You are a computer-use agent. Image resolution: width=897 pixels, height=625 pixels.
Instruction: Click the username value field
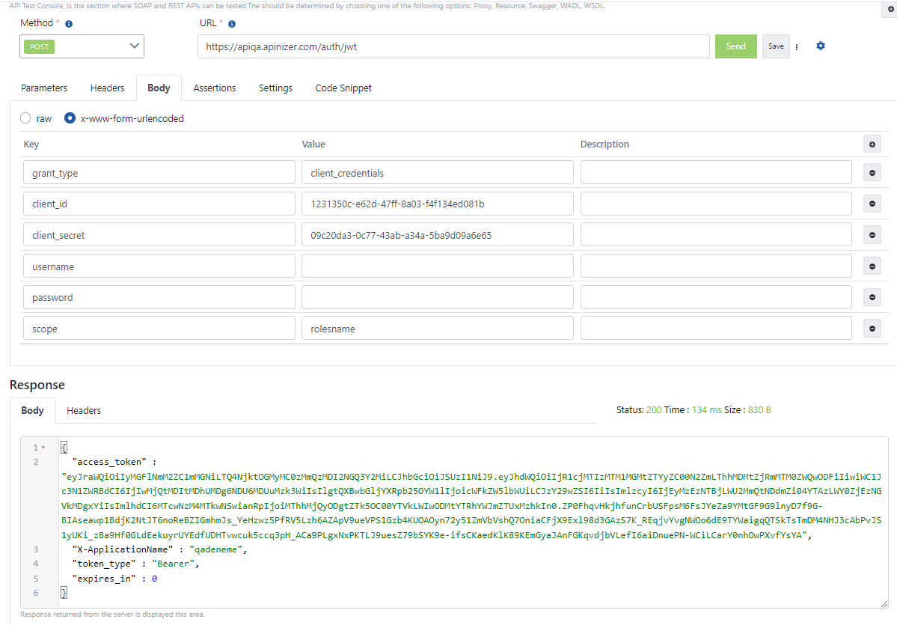coord(437,266)
